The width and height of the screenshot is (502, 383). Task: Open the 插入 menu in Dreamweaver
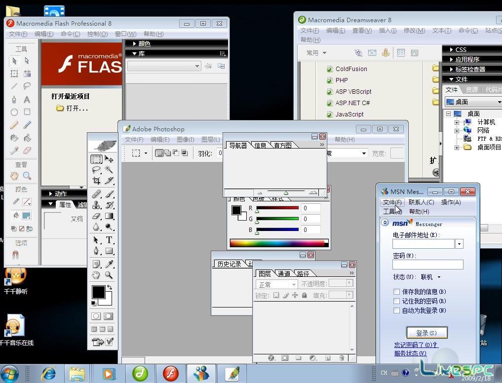[386, 30]
